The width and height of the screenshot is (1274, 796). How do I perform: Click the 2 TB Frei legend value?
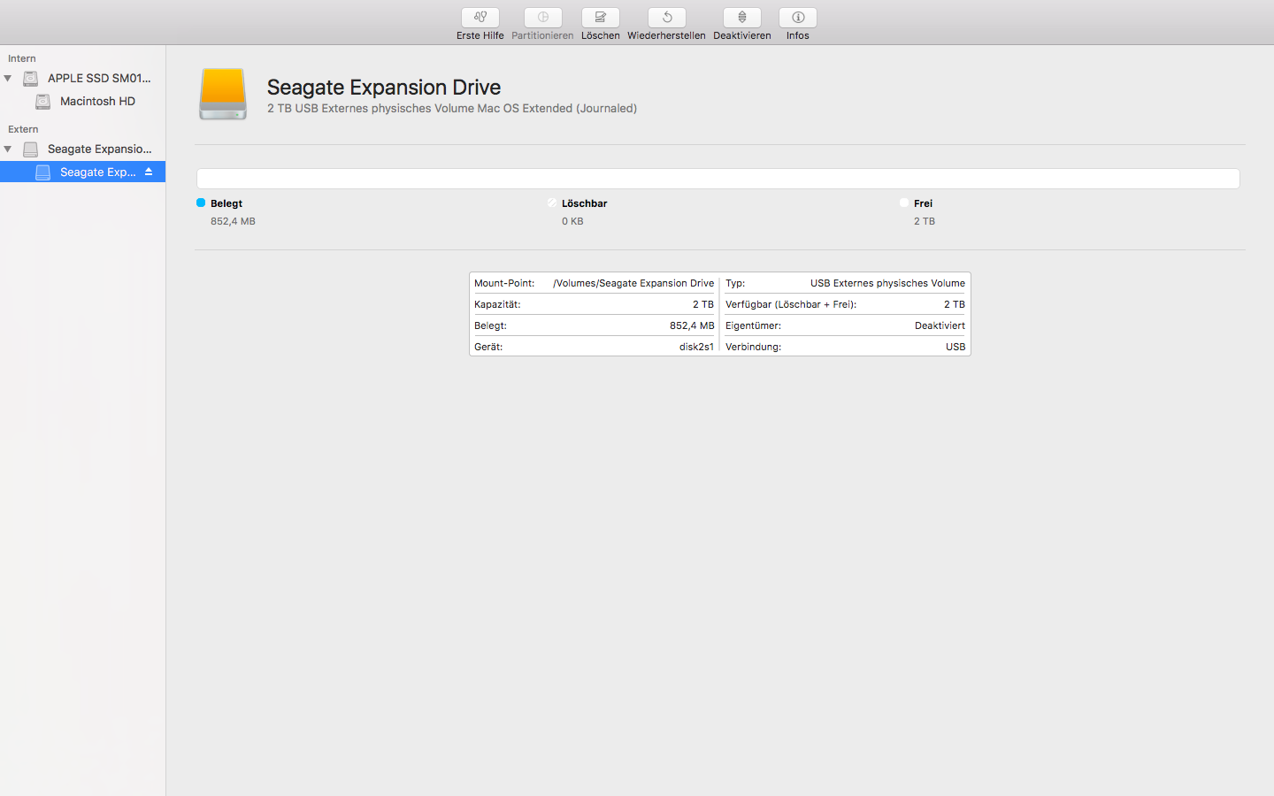point(925,221)
